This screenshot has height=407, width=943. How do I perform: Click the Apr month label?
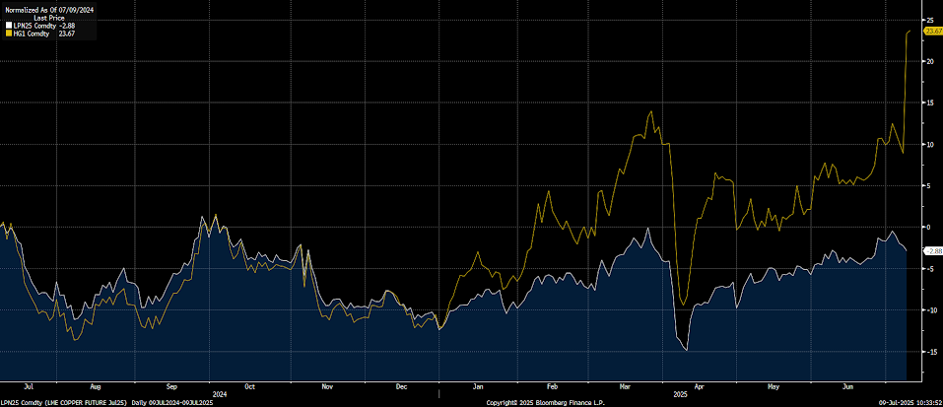tap(700, 387)
